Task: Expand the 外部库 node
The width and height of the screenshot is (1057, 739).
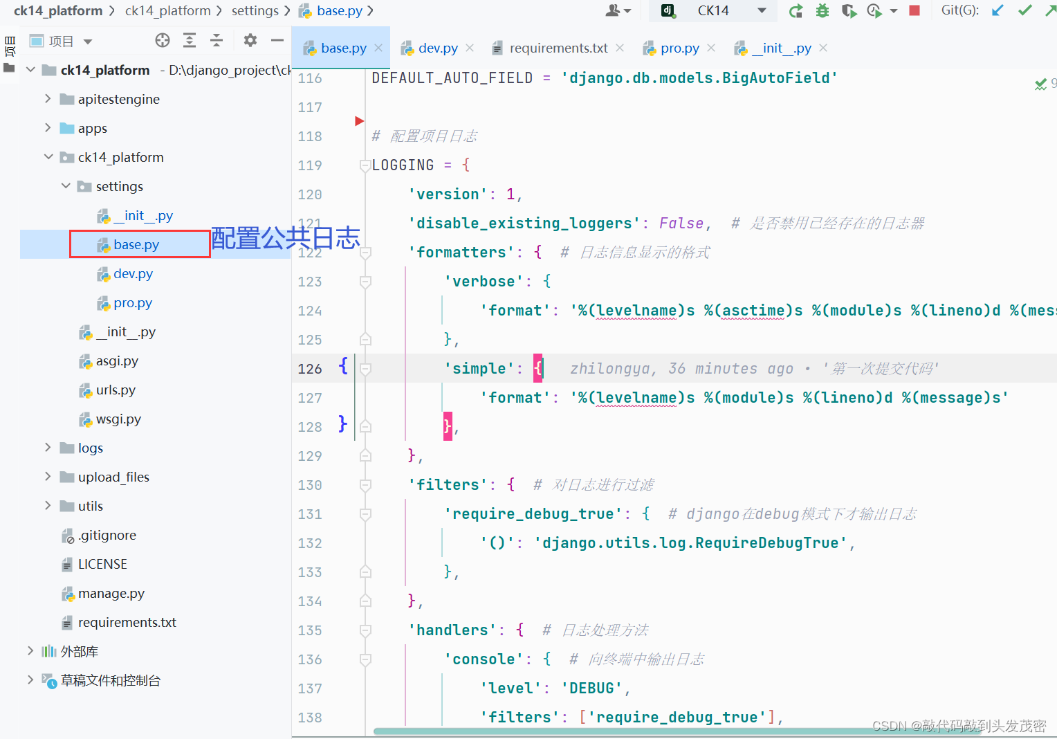Action: 30,651
